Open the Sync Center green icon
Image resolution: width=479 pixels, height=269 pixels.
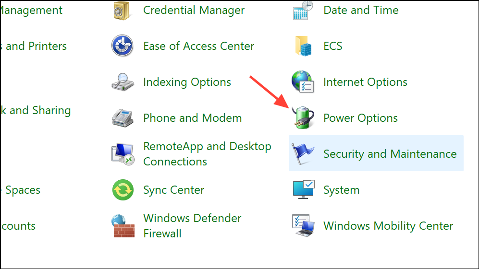tap(123, 190)
